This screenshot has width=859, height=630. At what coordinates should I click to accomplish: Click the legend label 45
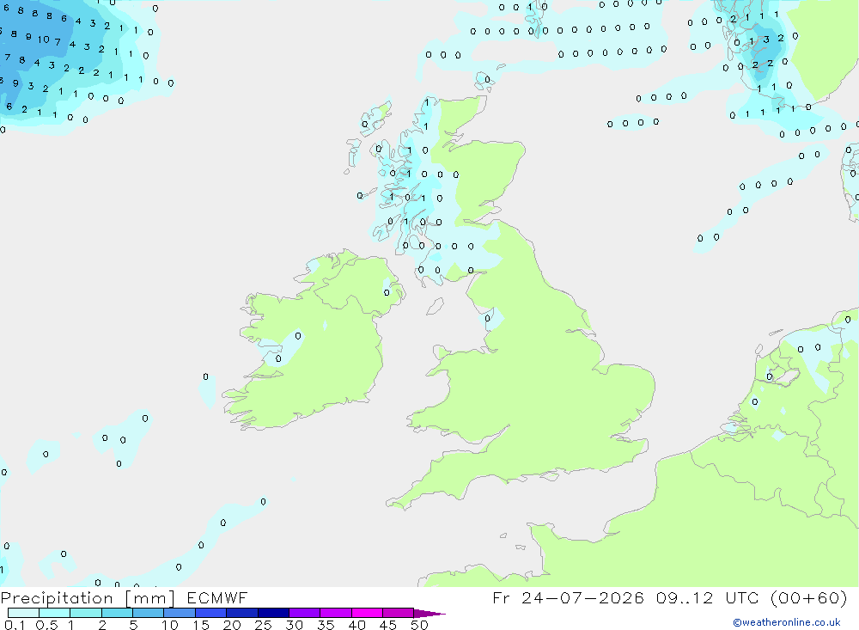(x=388, y=625)
